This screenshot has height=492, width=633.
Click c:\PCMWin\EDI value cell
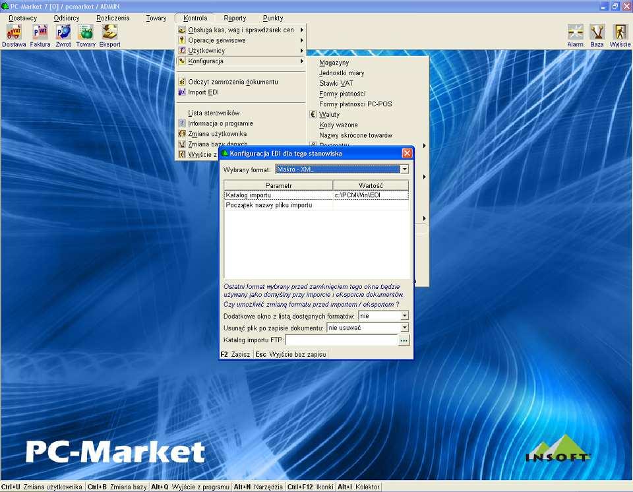(x=371, y=195)
